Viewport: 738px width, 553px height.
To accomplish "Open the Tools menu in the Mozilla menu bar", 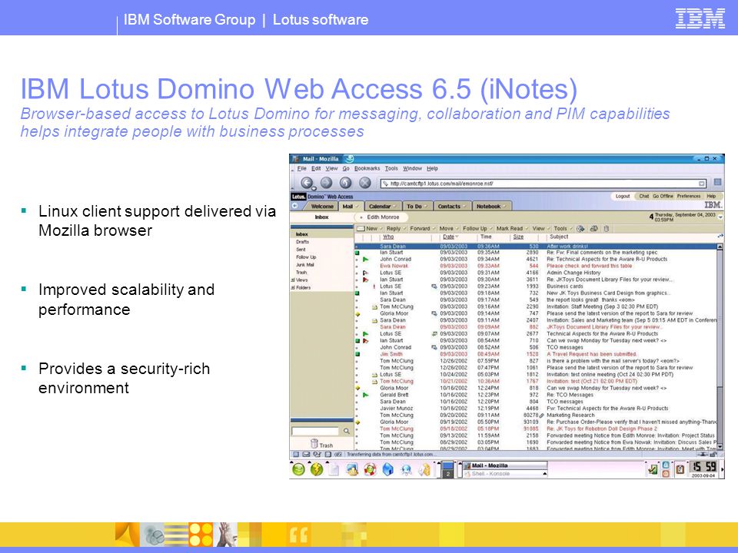I will coord(391,168).
